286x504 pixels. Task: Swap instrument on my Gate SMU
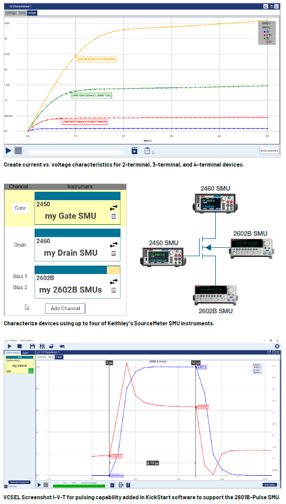tap(114, 207)
